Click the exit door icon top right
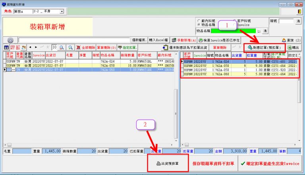 (x=299, y=11)
